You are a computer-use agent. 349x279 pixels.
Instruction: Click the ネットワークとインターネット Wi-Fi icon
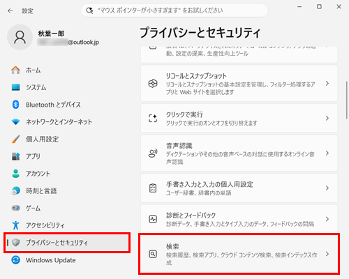[15, 122]
